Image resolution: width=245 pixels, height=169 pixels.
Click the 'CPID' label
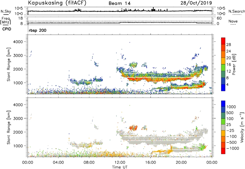7,29
